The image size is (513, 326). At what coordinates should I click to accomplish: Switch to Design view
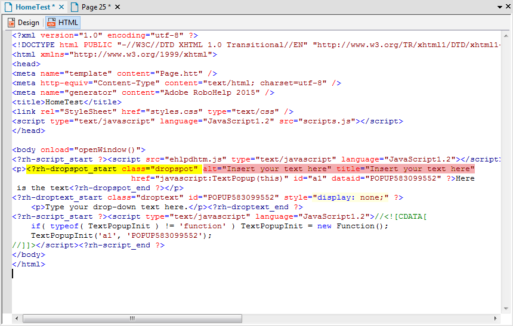point(23,23)
